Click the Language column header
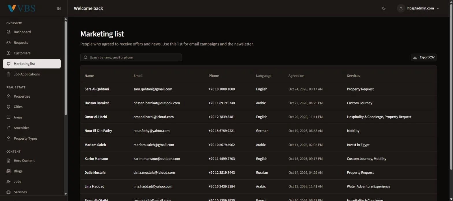Viewport: 453px width, 201px height. click(x=263, y=76)
